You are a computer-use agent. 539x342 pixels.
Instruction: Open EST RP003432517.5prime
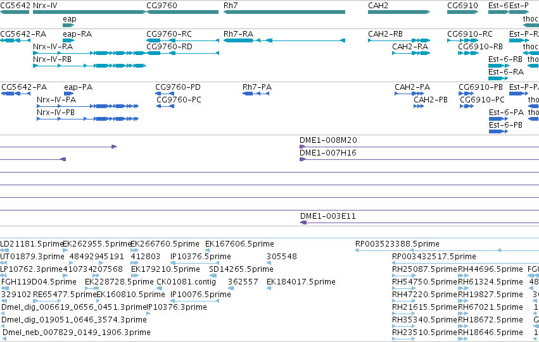434,257
